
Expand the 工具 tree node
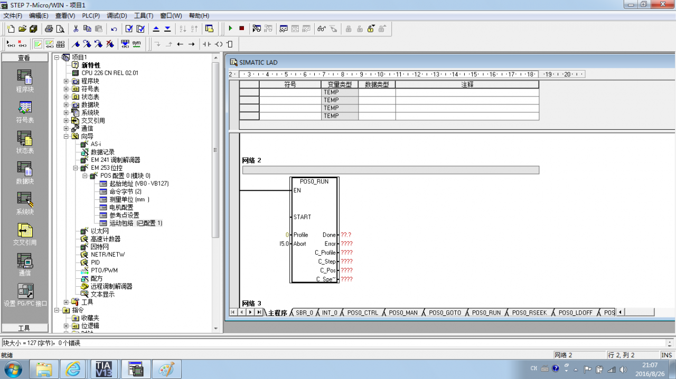[x=66, y=303]
